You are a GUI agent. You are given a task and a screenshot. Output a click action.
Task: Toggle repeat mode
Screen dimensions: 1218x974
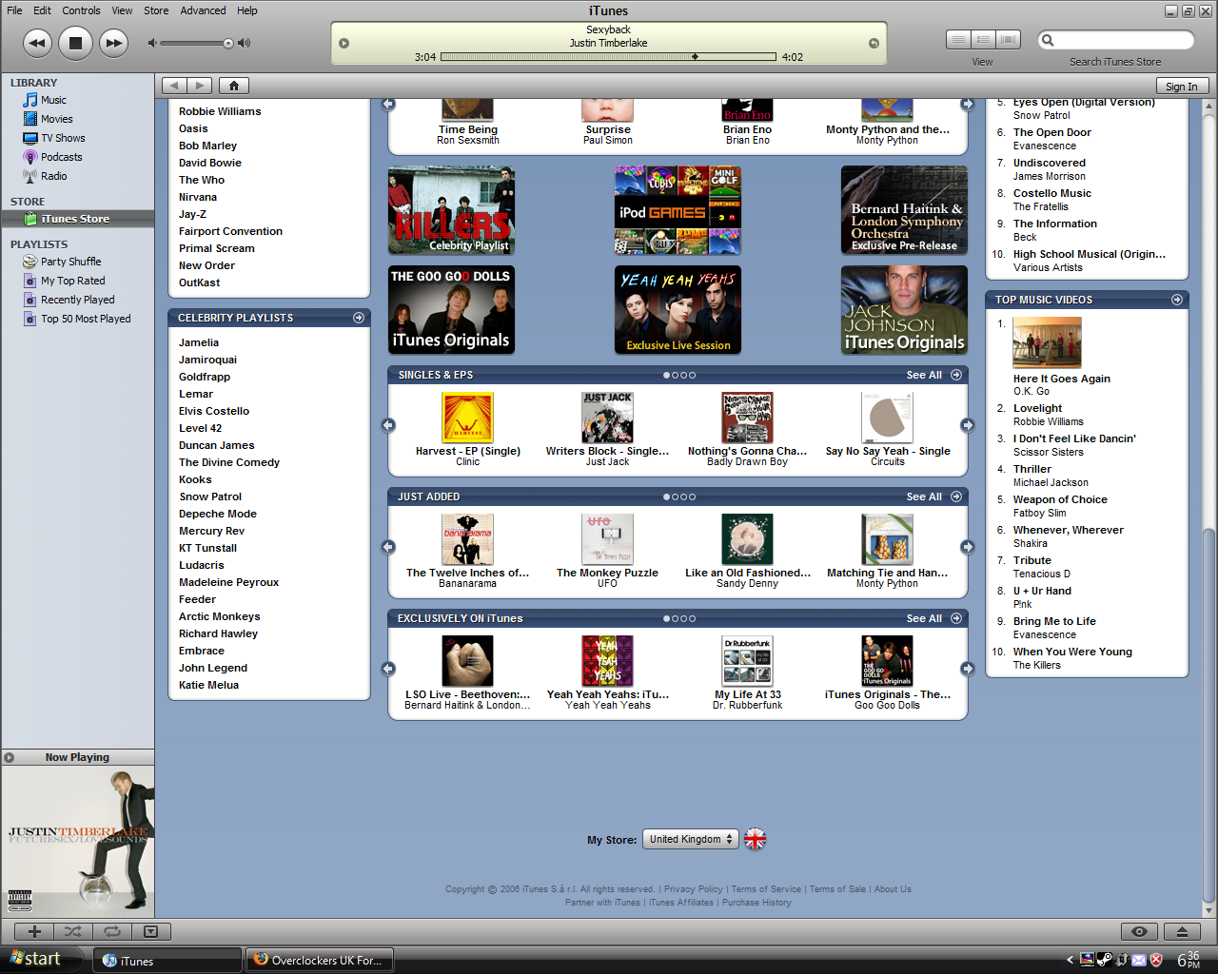pos(111,932)
